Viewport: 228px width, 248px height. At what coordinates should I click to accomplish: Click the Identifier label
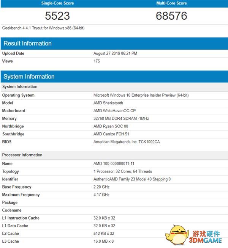tap(10, 179)
